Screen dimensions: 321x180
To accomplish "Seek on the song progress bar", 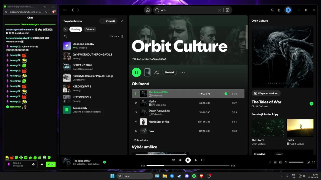I will [x=188, y=165].
